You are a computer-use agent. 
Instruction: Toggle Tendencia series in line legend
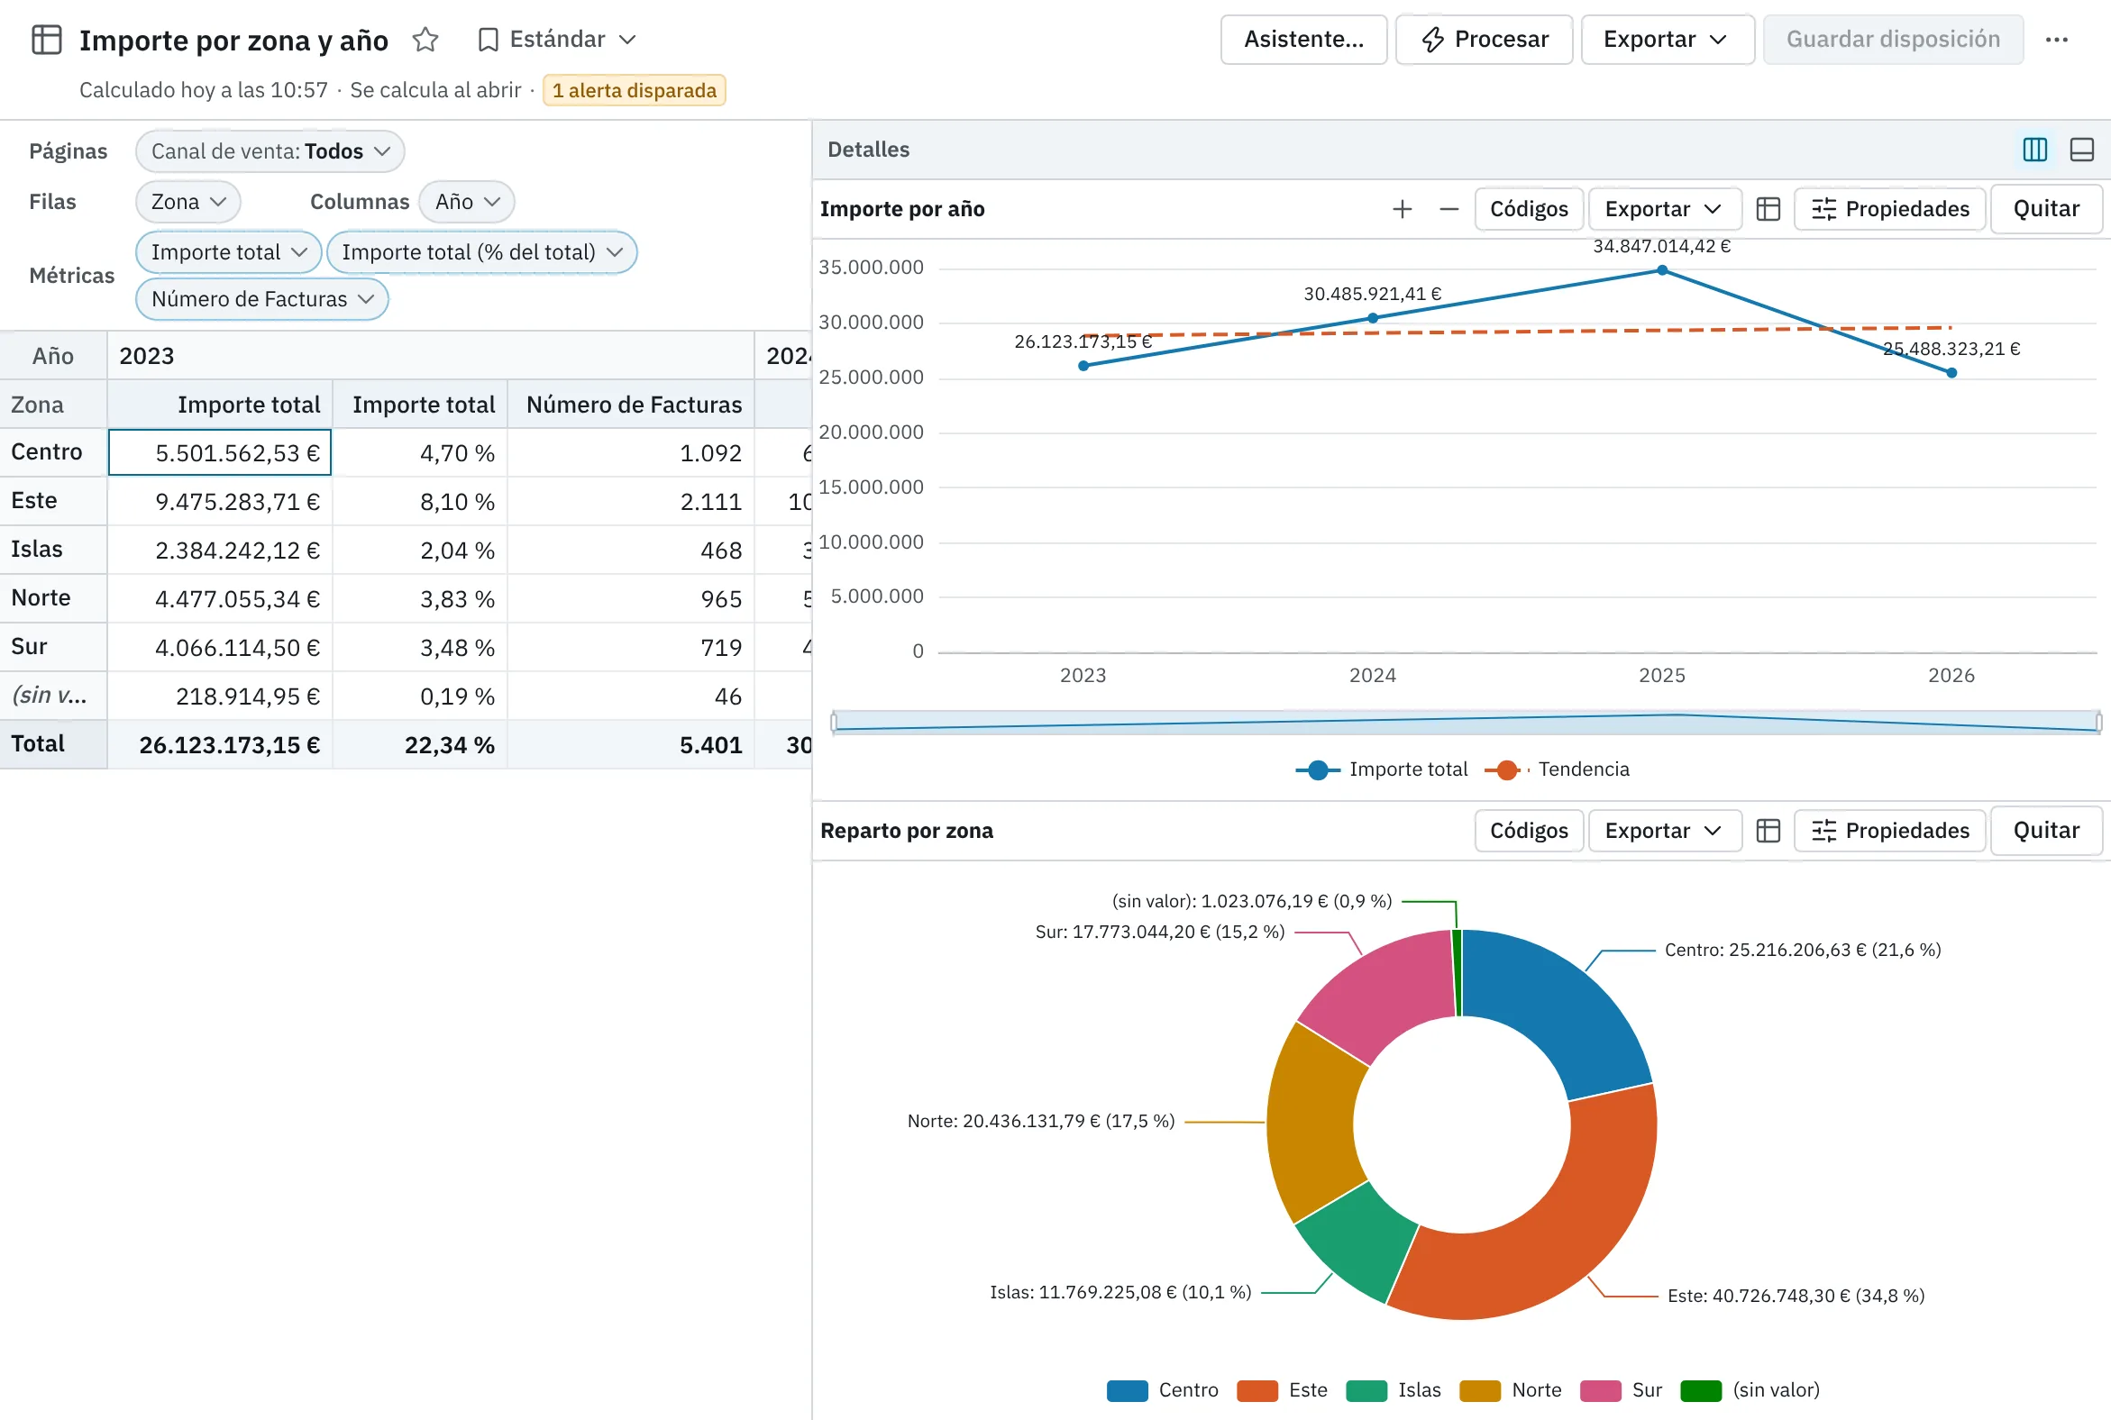[x=1558, y=769]
